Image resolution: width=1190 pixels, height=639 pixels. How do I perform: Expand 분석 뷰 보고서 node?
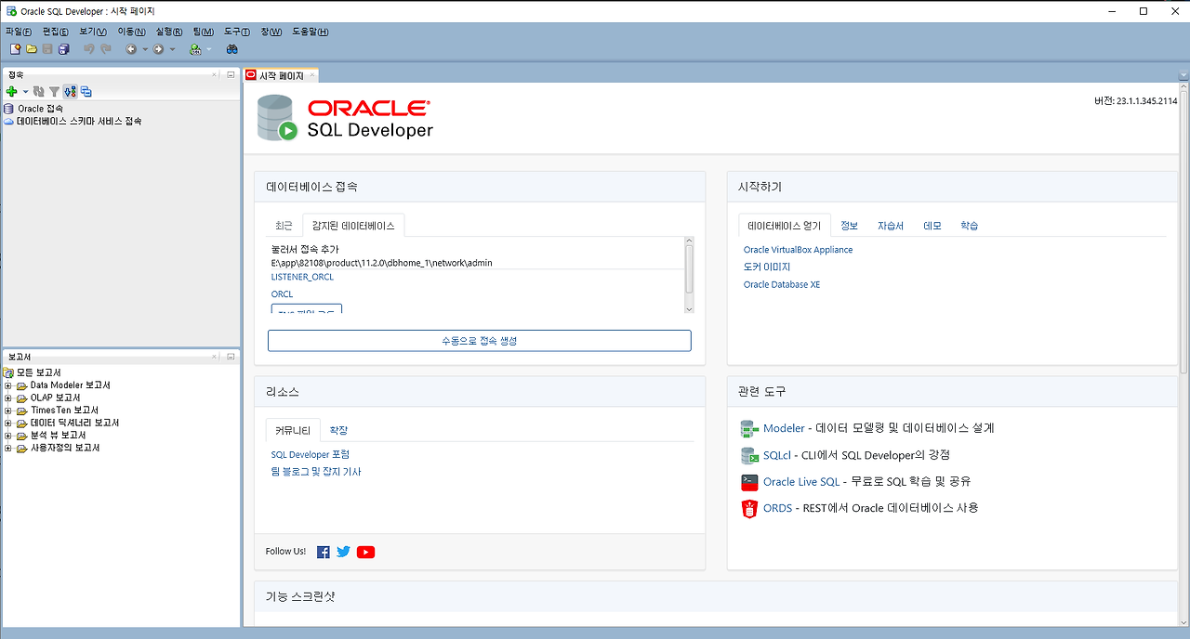coord(8,436)
